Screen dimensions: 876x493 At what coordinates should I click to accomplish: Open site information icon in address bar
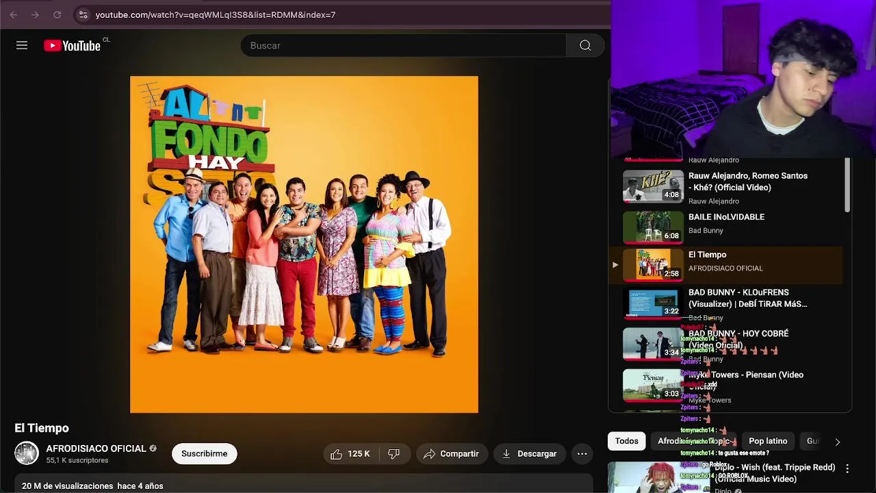pyautogui.click(x=83, y=14)
